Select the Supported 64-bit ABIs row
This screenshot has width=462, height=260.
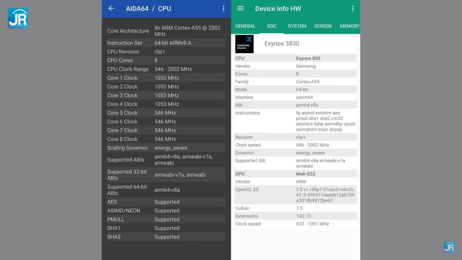click(x=166, y=190)
